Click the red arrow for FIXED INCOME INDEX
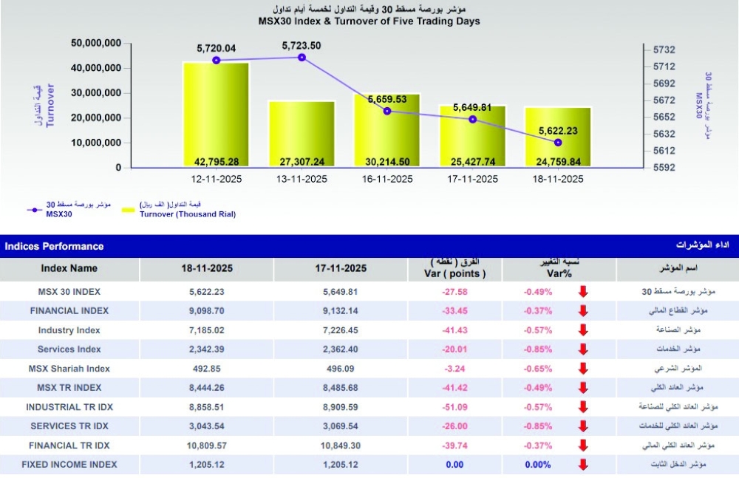Image resolution: width=739 pixels, height=478 pixels. 583,465
